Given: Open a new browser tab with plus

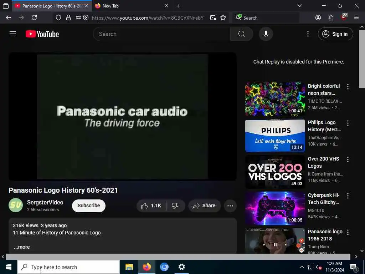Looking at the screenshot, I should [178, 6].
